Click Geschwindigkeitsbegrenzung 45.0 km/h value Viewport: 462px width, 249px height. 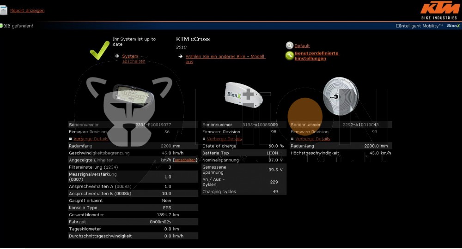point(173,153)
